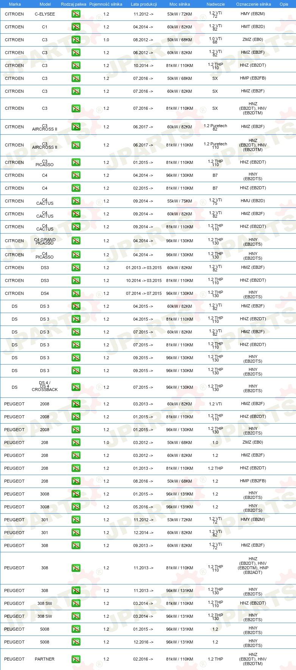Click production date 12.2014 ->

[143, 533]
